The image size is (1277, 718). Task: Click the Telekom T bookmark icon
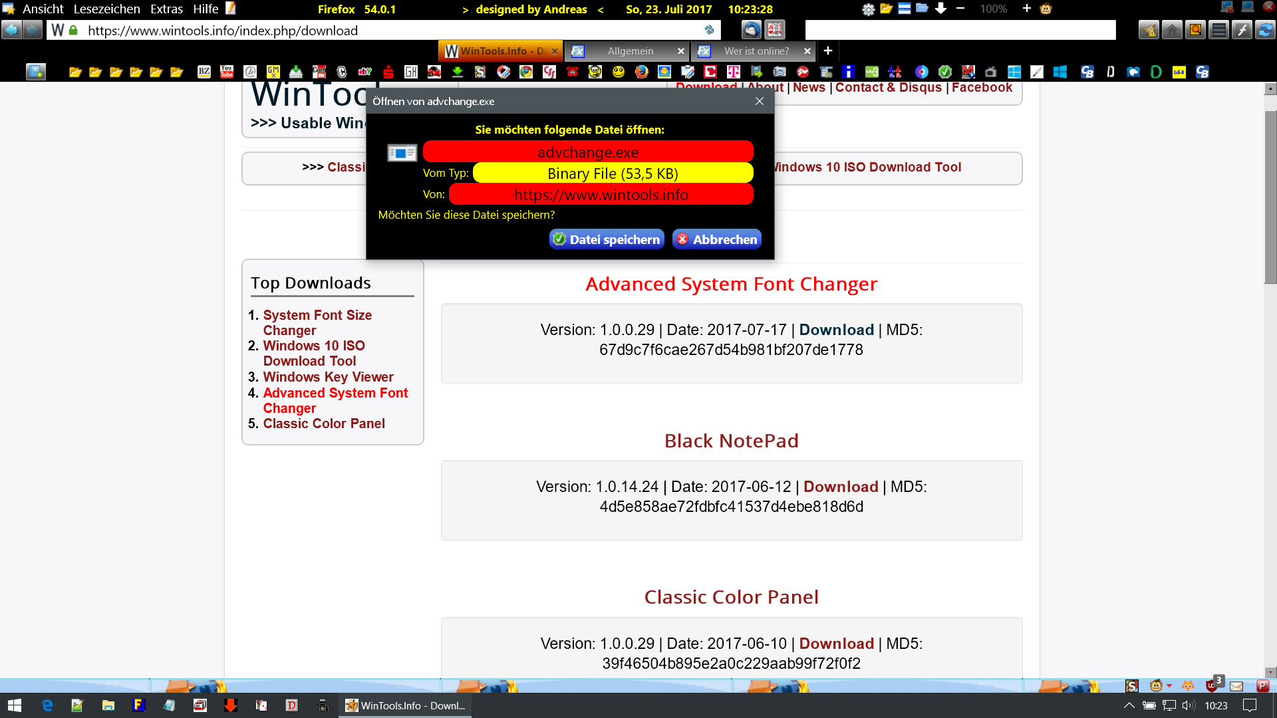[x=734, y=72]
